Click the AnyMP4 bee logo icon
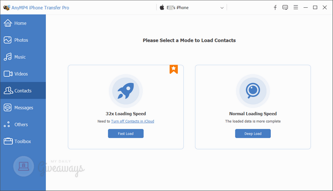 [6, 8]
